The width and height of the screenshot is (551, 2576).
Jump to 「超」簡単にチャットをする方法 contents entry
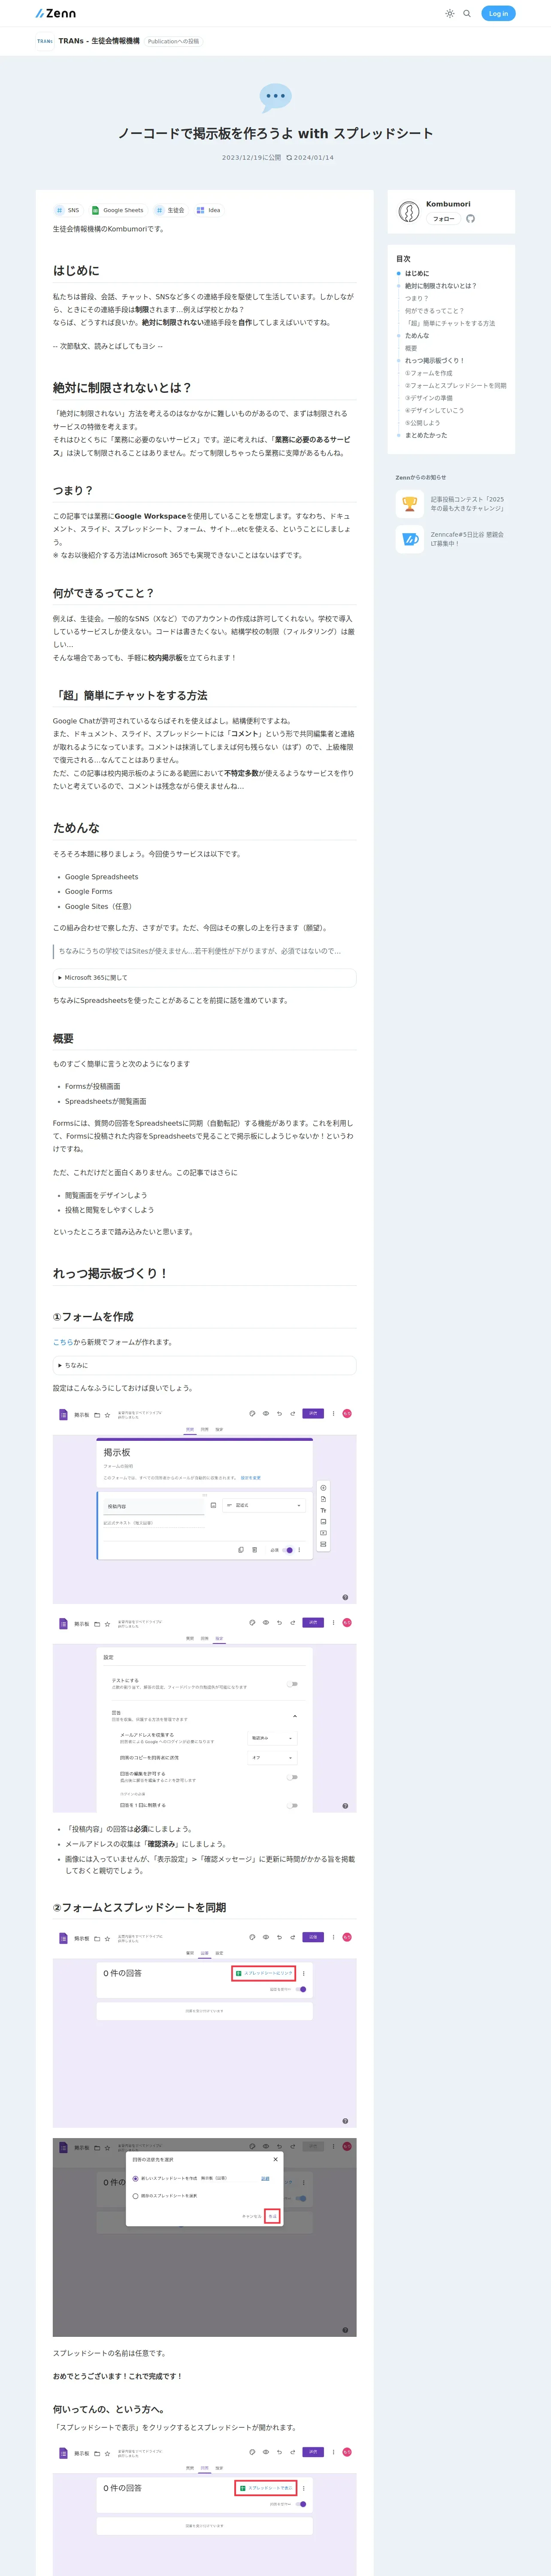450,323
